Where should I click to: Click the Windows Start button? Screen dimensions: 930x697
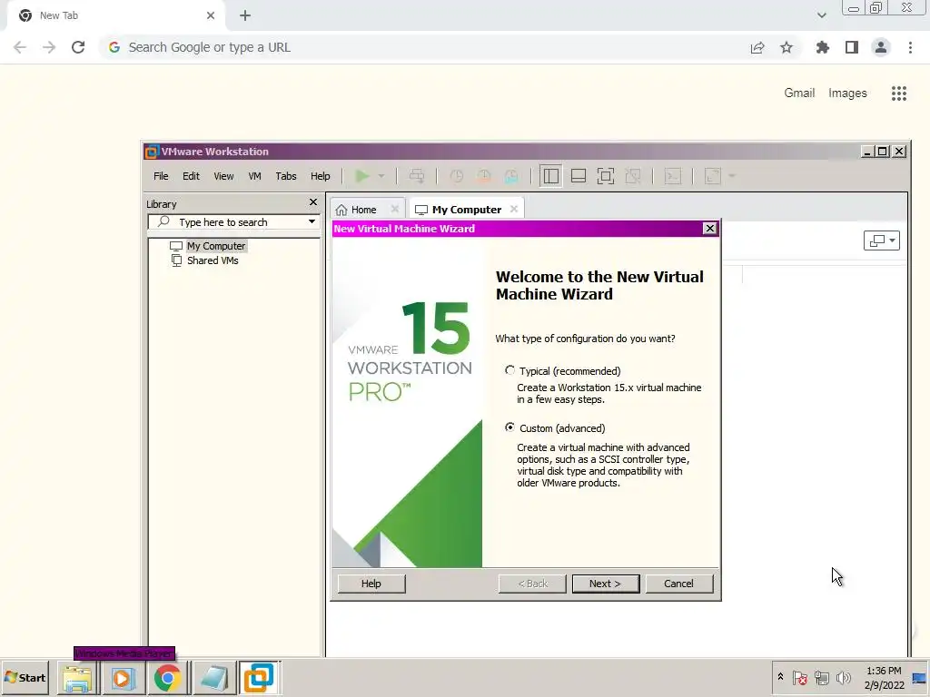(x=25, y=677)
